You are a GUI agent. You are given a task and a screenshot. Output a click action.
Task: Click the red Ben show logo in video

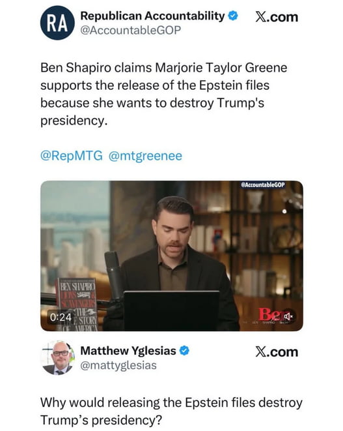tap(270, 314)
